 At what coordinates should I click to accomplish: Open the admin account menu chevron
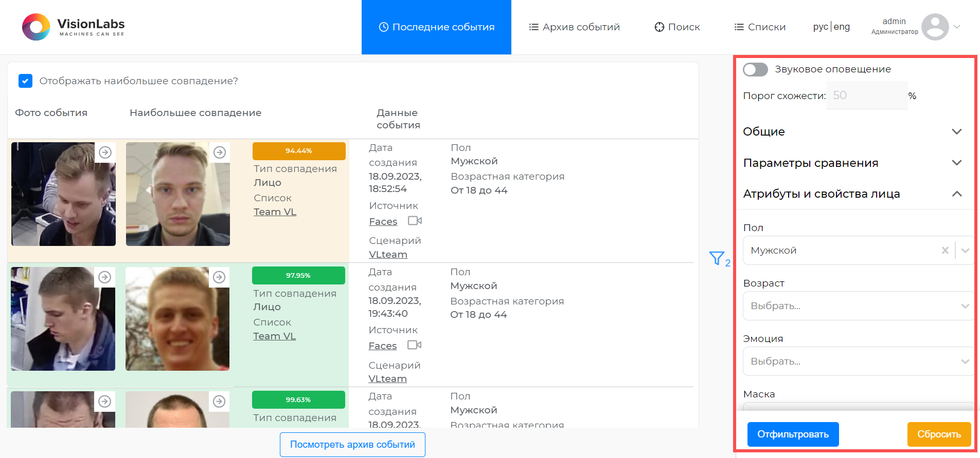957,27
